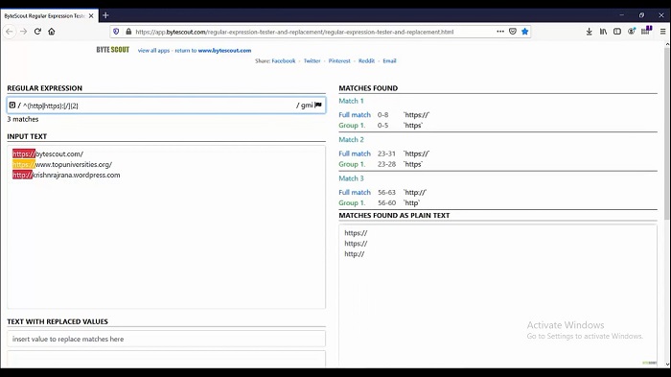Open page actions three-dot menu
671x377 pixels.
500,32
